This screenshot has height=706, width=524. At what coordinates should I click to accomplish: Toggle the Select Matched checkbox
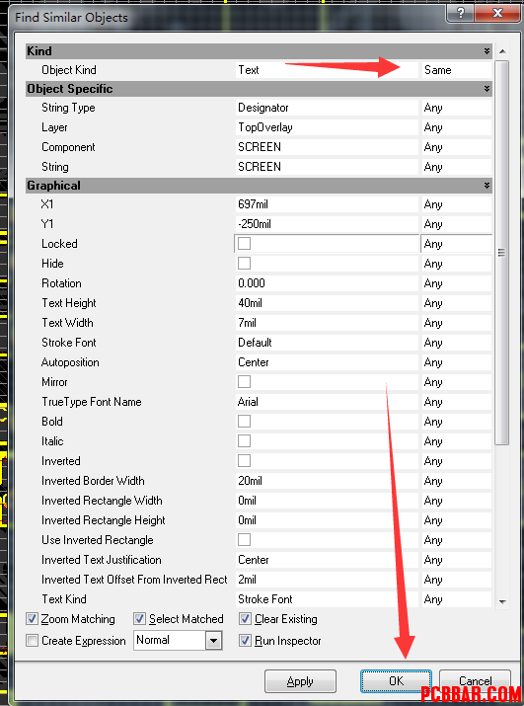click(x=139, y=619)
